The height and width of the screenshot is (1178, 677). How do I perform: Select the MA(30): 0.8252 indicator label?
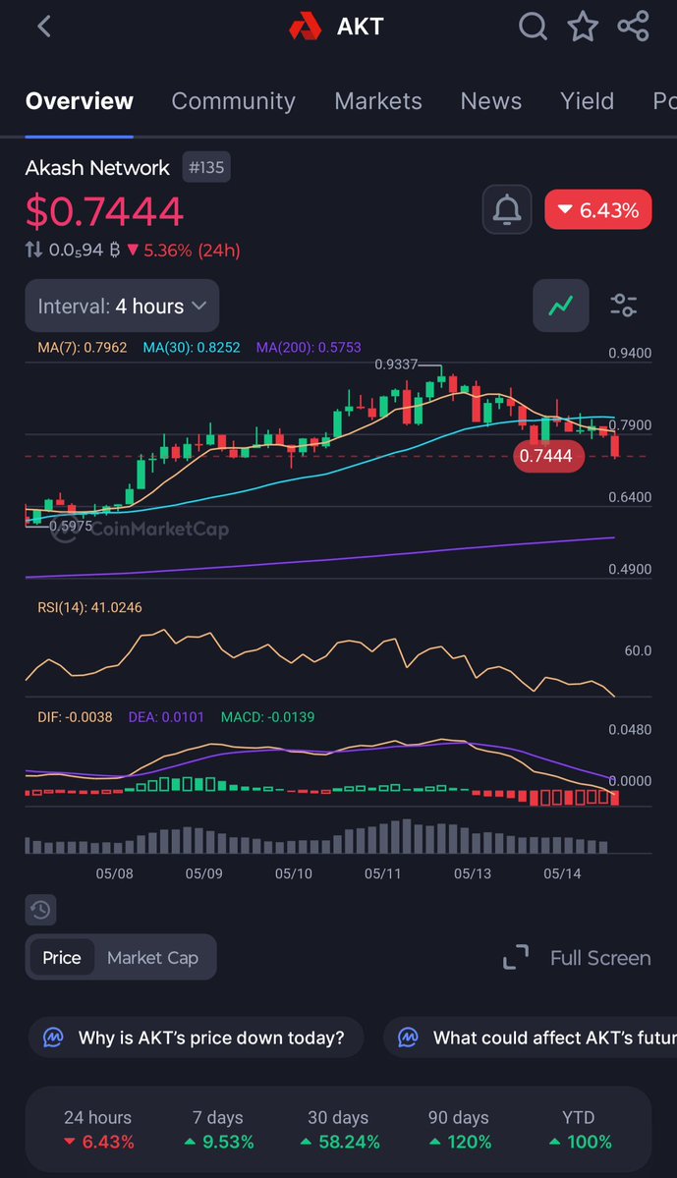coord(192,347)
